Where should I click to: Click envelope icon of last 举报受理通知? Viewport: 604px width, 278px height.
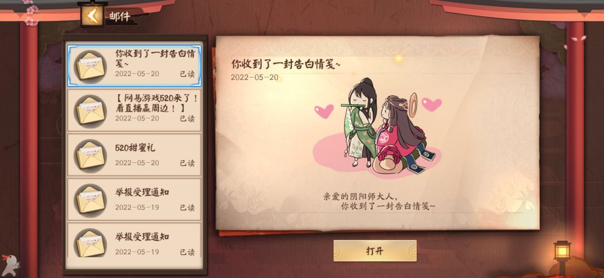pos(91,243)
